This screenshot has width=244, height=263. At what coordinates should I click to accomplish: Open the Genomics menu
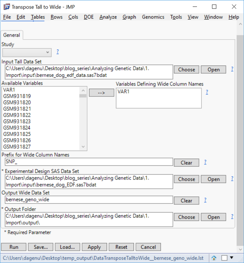pos(153,17)
